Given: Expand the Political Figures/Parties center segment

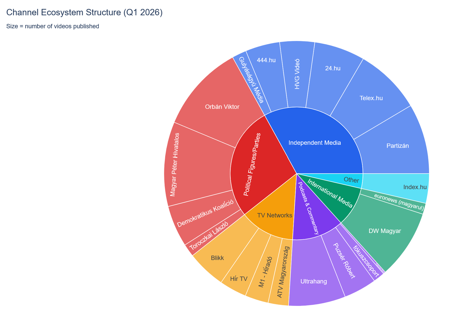Looking at the screenshot, I should pos(252,165).
